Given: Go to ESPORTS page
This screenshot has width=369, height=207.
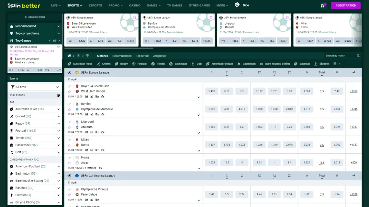Looking at the screenshot, I should (95, 5).
